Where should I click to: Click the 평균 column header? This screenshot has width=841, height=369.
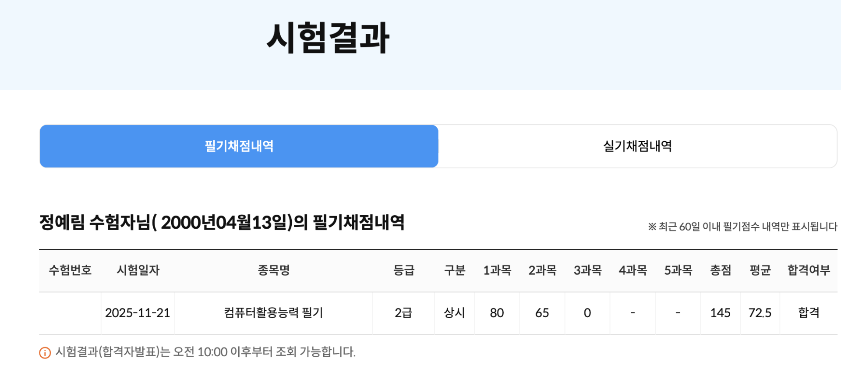pos(760,270)
